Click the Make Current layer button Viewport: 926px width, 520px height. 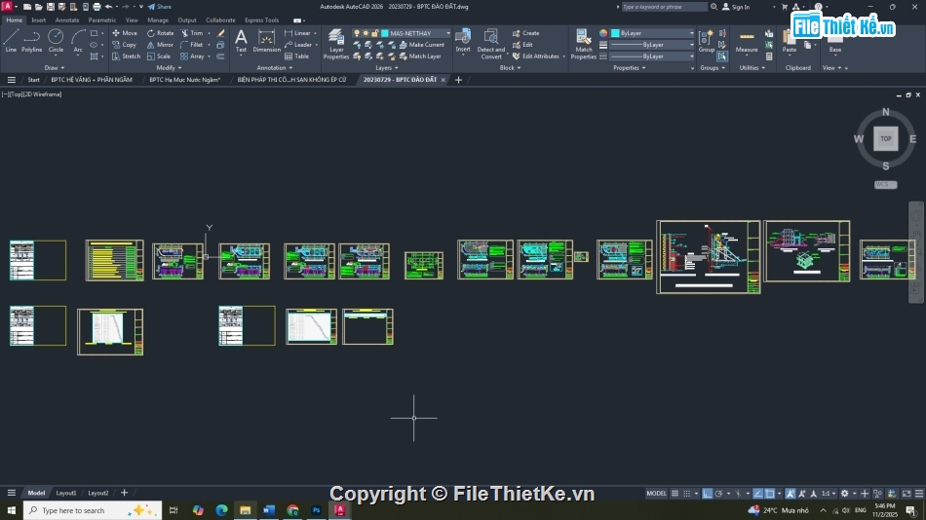[x=426, y=45]
